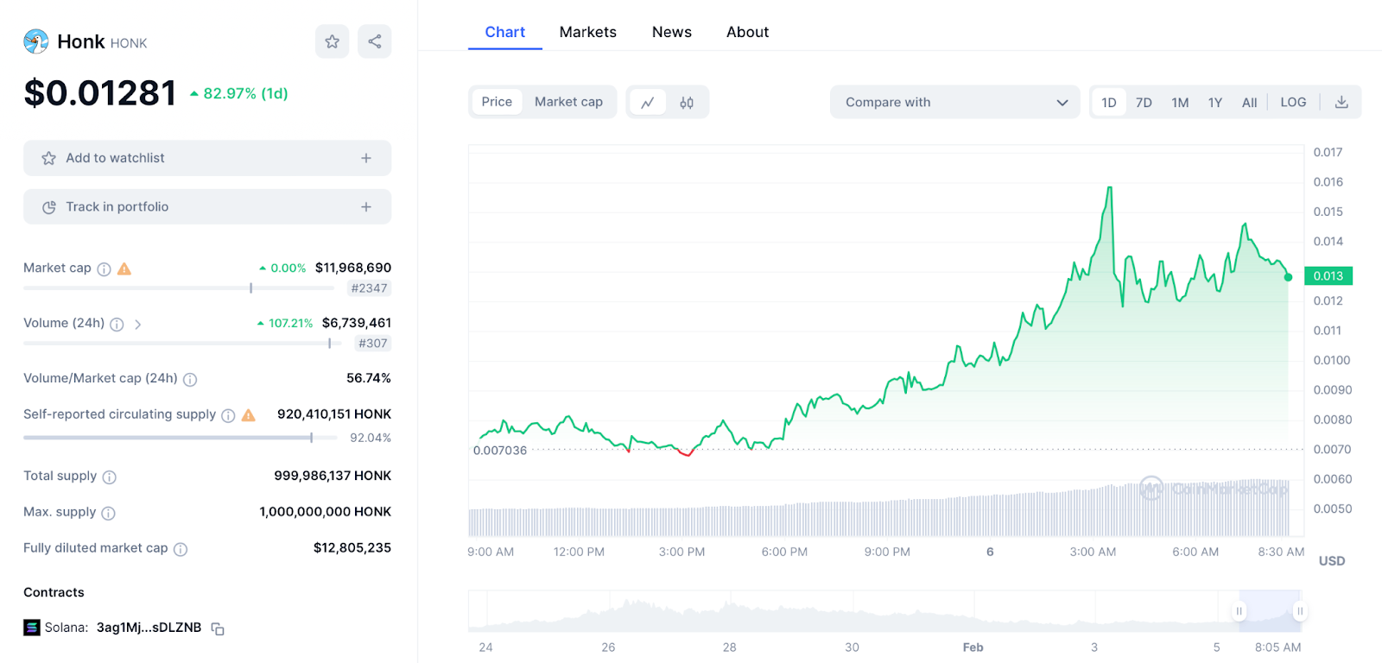Select the 1D time range
Screen dimensions: 1382x663
coord(1109,102)
